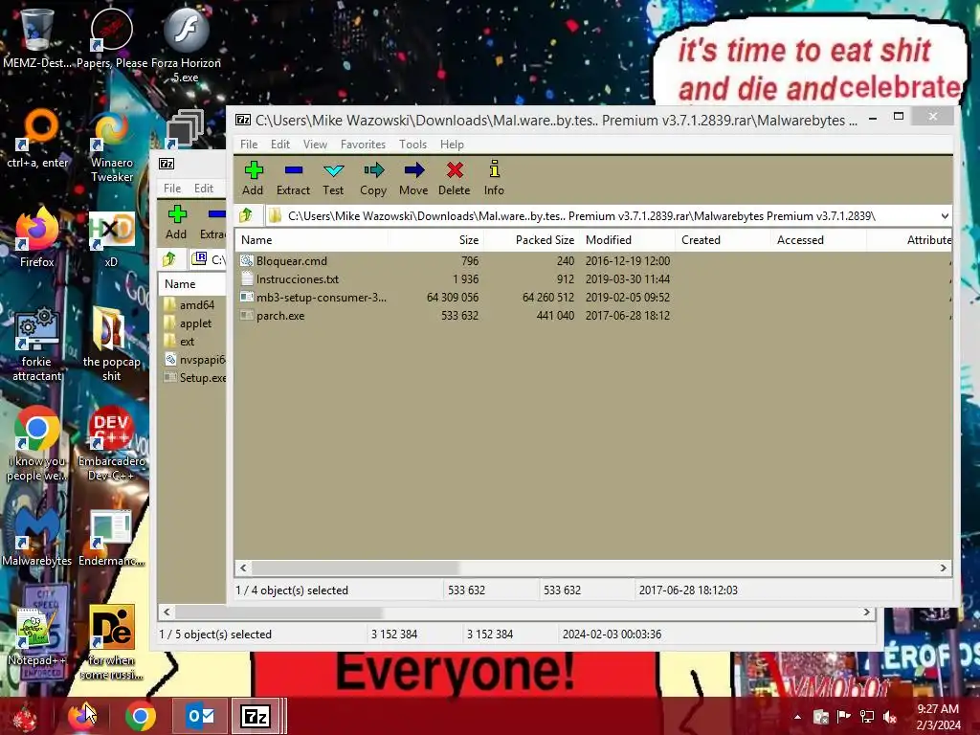Select the mb3-setup-consumer file row
Screen dimensions: 980x735
coord(593,298)
